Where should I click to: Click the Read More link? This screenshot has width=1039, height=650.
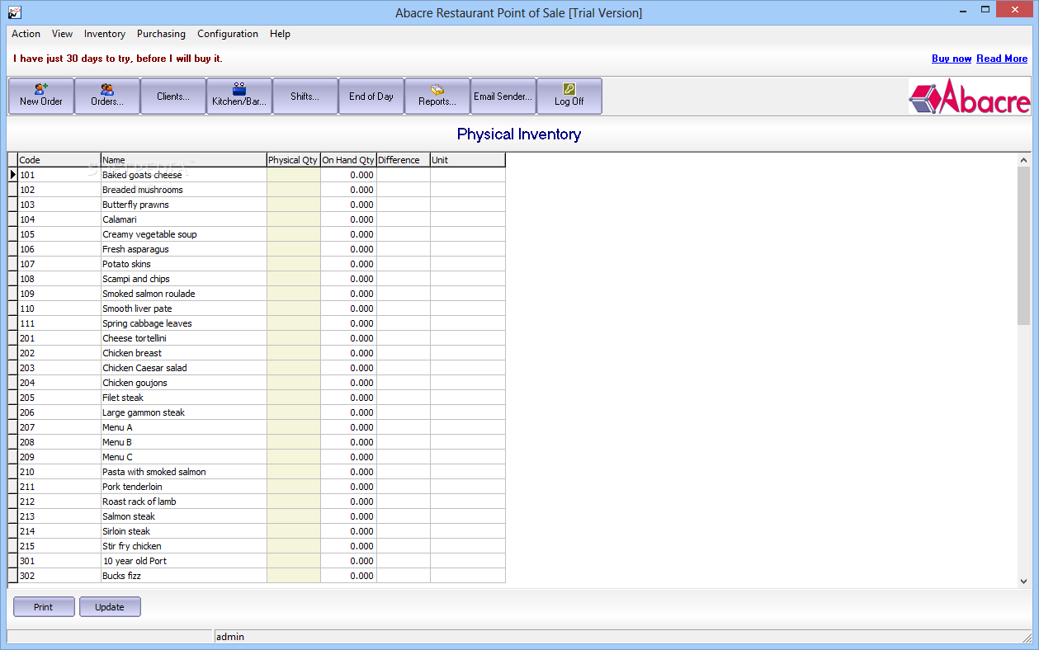point(1002,59)
